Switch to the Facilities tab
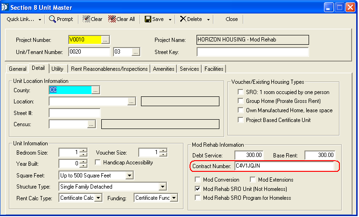 214,69
